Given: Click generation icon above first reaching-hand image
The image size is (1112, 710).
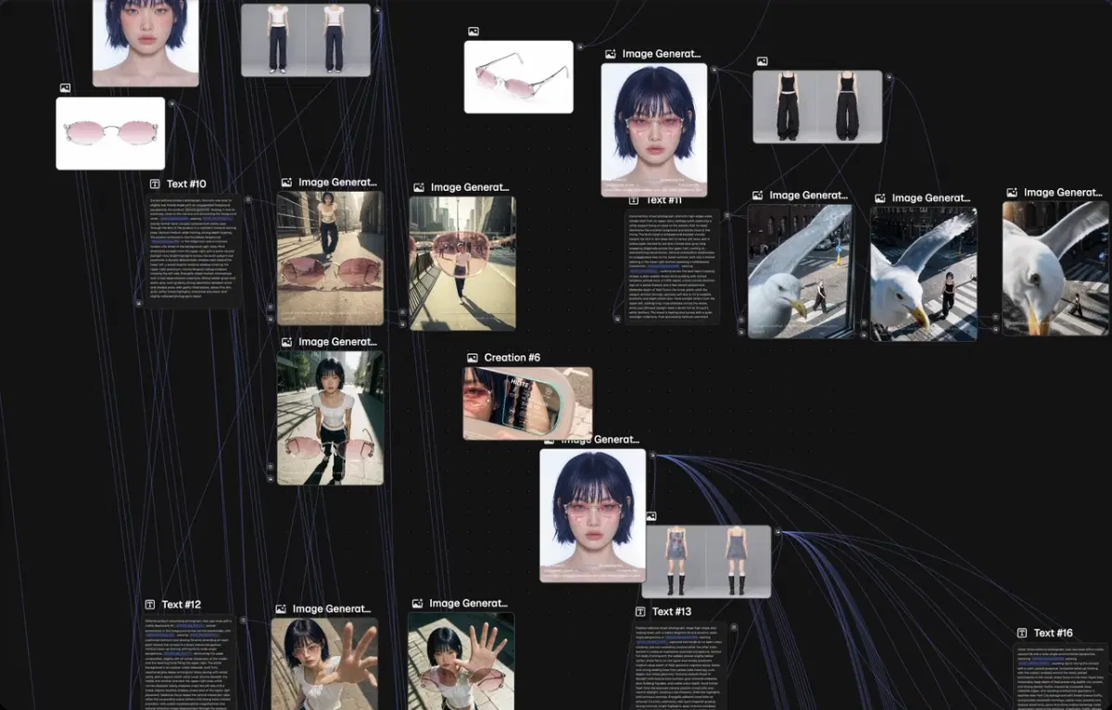Looking at the screenshot, I should pos(281,609).
